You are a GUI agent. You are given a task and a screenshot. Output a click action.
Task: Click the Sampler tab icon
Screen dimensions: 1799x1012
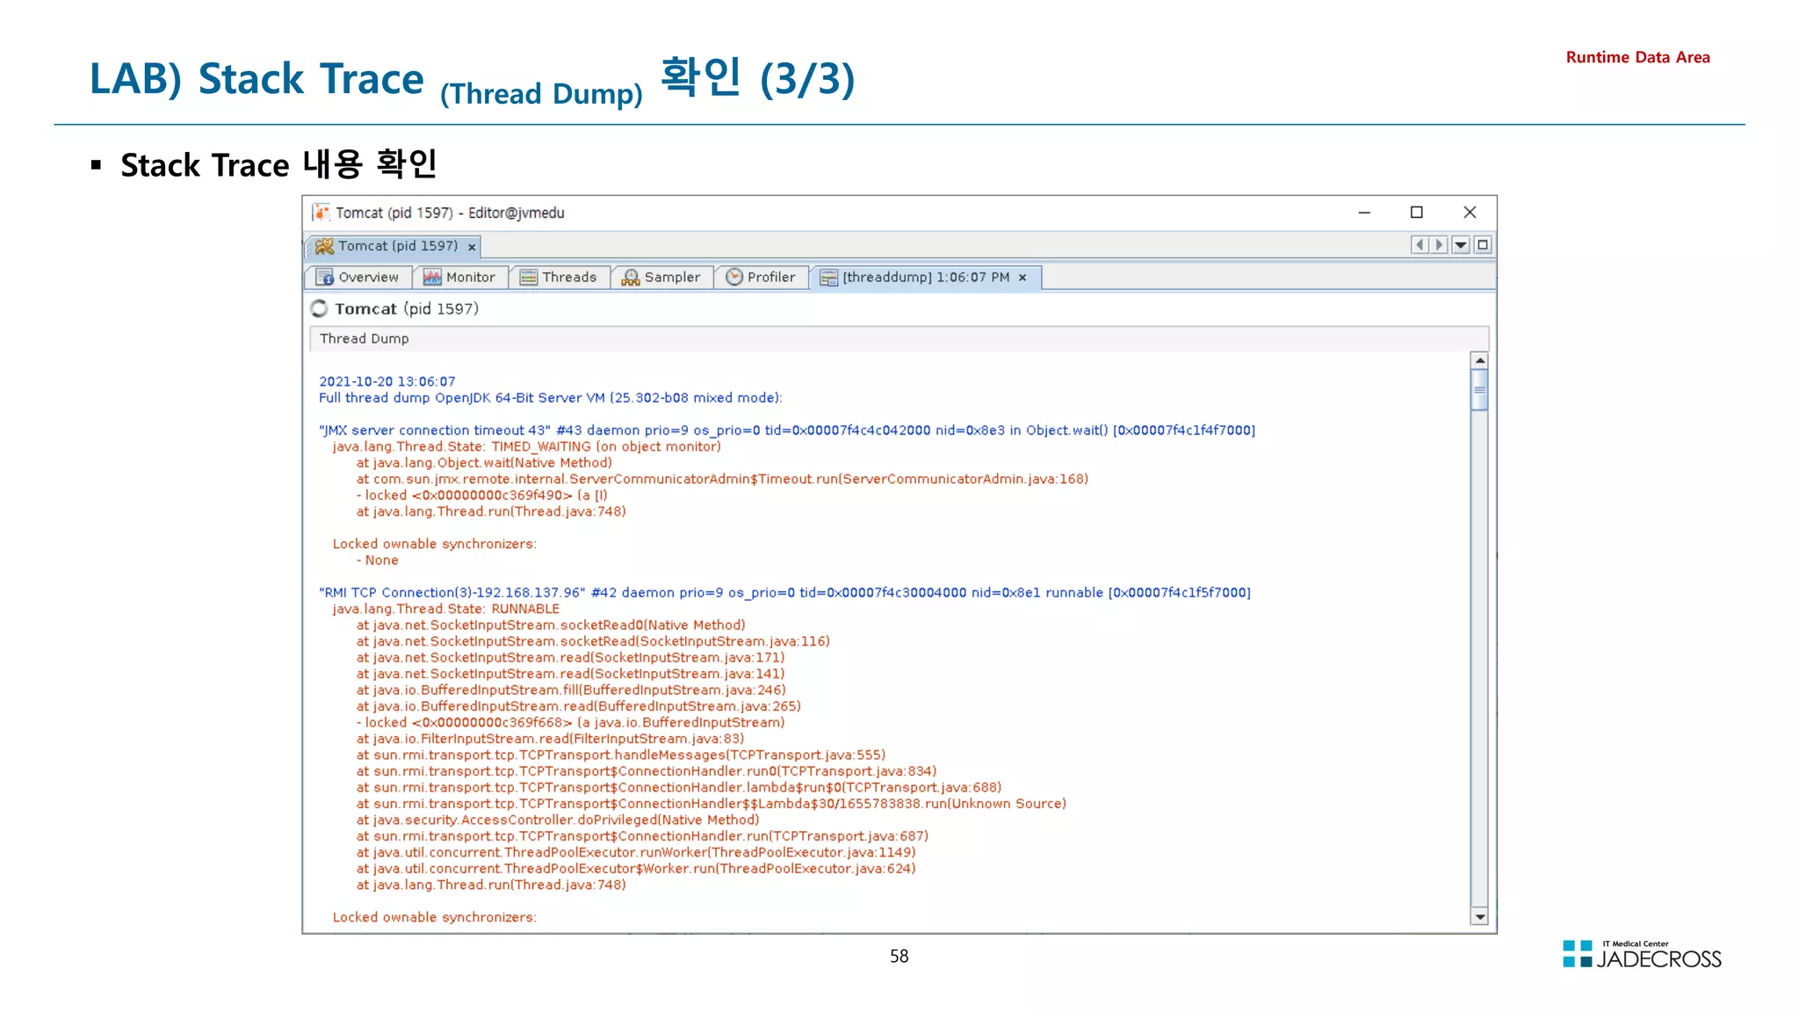tap(631, 278)
